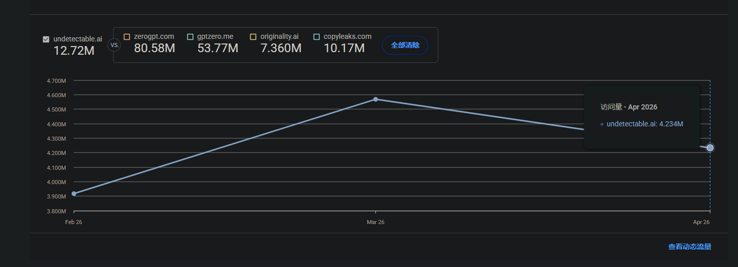Select the Feb 26 data point on chart
This screenshot has width=738, height=267.
tap(74, 194)
